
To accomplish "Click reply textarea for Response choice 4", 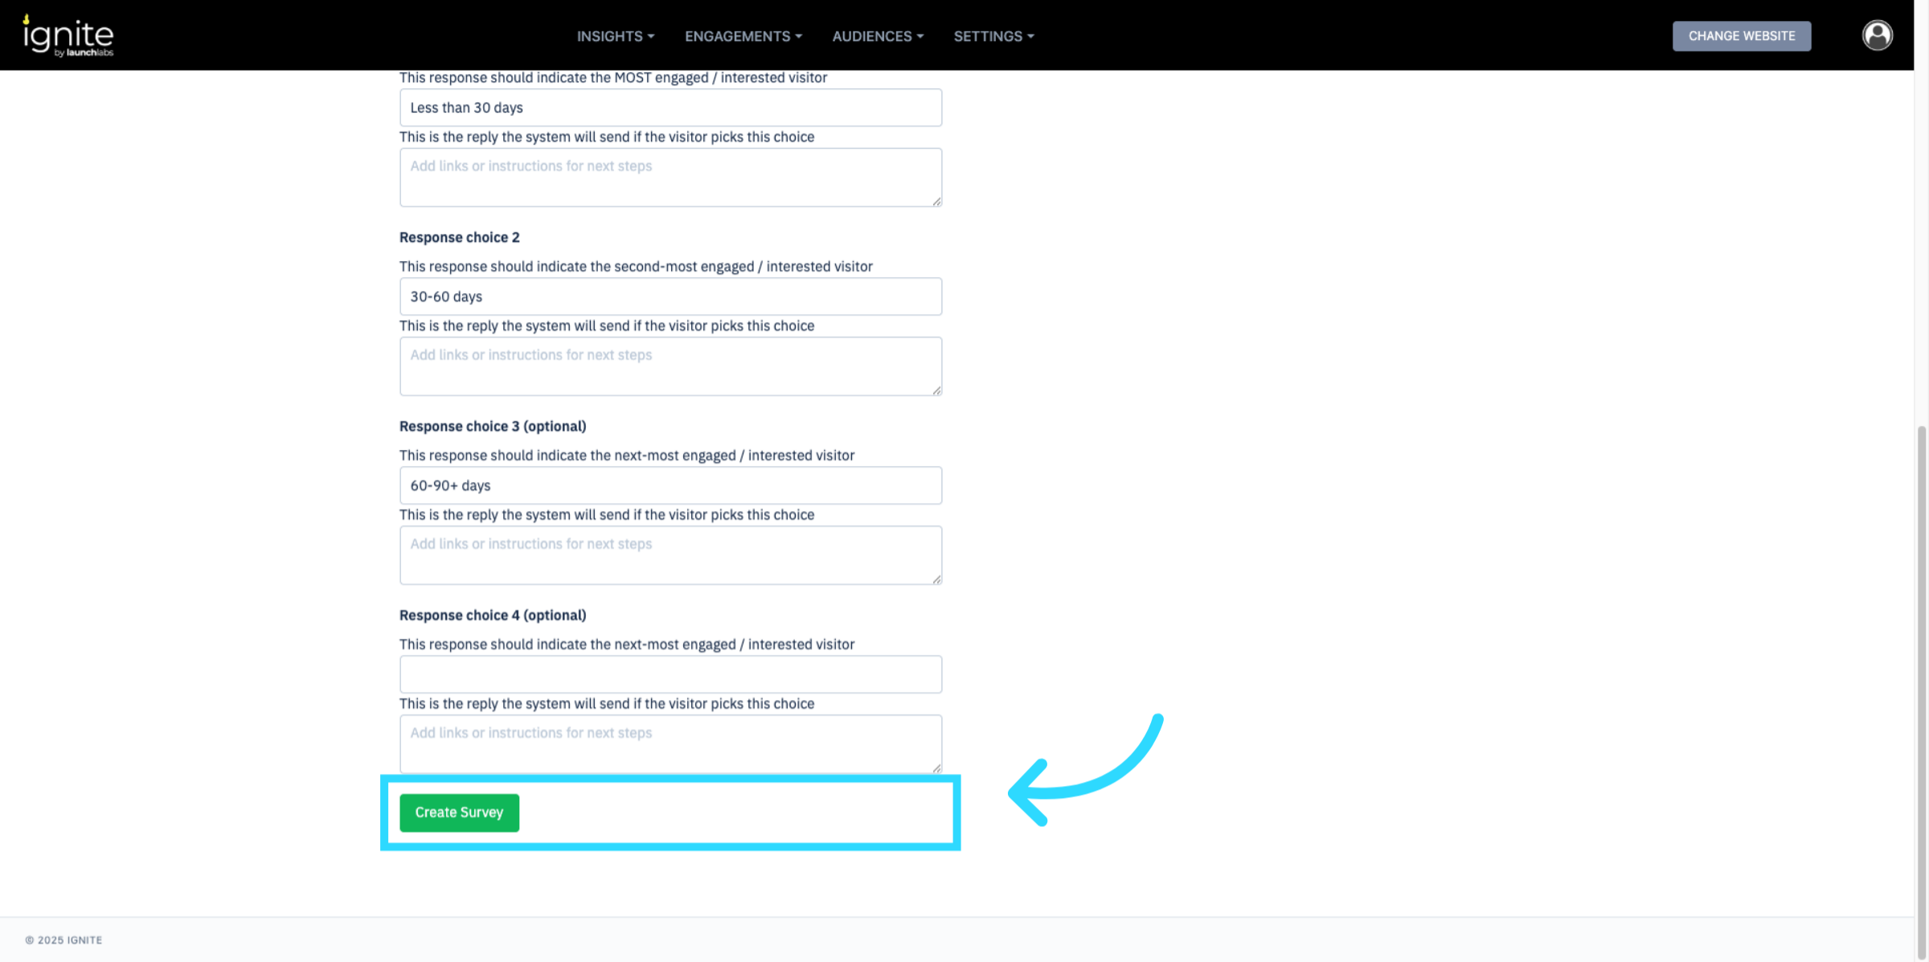I will point(670,744).
